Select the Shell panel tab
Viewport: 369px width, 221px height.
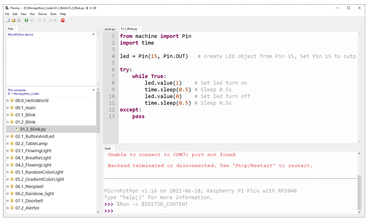[108, 148]
